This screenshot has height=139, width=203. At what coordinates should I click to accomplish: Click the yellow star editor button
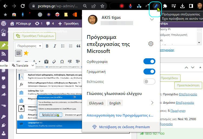26,53
